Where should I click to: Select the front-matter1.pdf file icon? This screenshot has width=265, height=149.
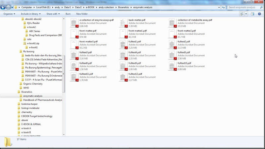(x=123, y=34)
